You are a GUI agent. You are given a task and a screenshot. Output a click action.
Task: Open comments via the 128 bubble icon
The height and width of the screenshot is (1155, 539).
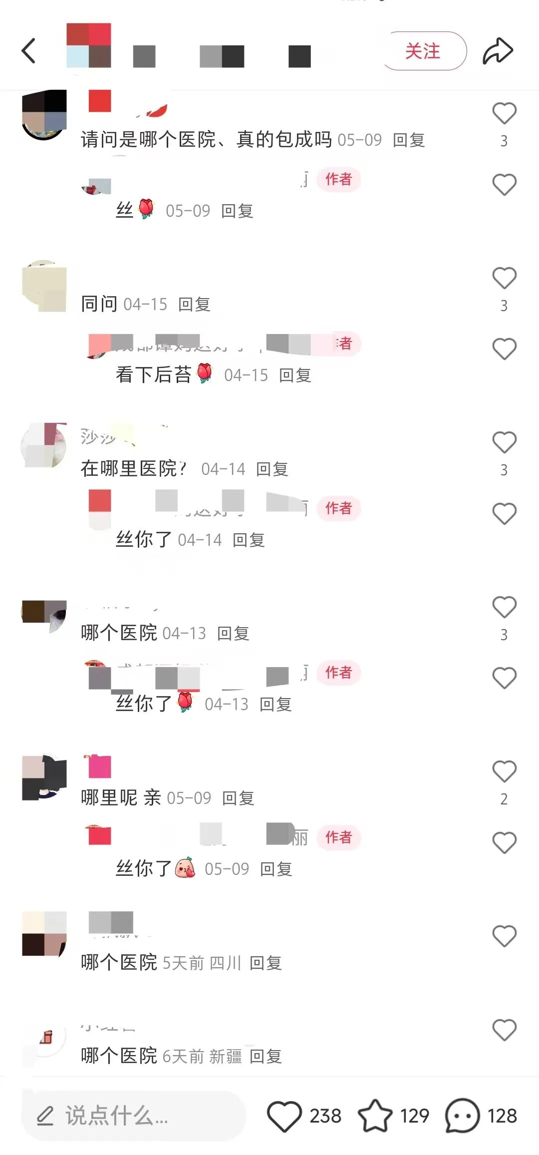coord(463,1116)
